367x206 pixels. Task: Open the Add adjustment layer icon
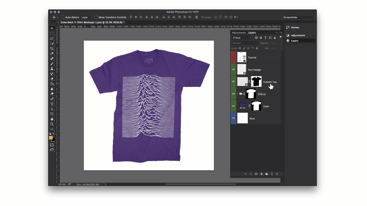tap(261, 174)
